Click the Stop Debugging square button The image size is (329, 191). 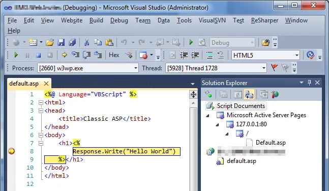click(x=39, y=55)
